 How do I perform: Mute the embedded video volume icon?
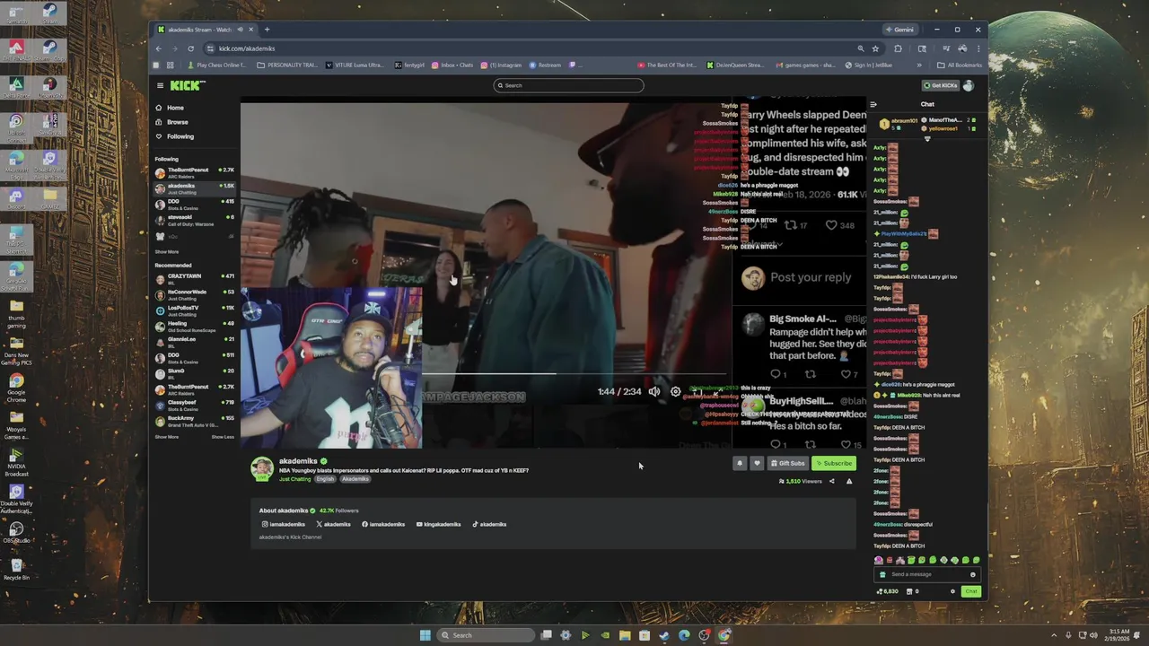pyautogui.click(x=654, y=392)
